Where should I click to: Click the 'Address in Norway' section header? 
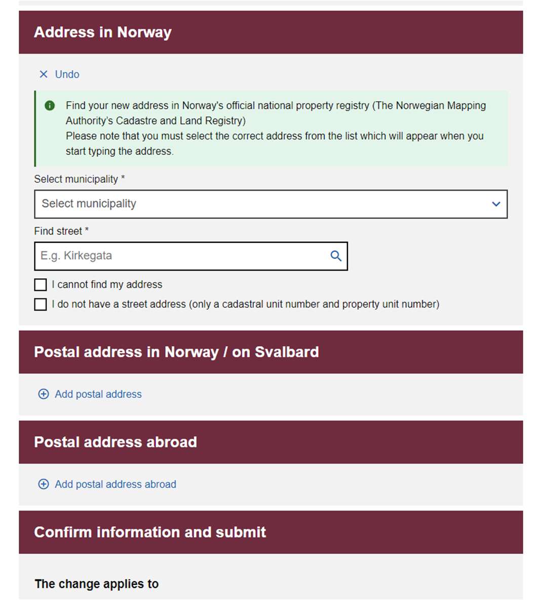click(271, 32)
